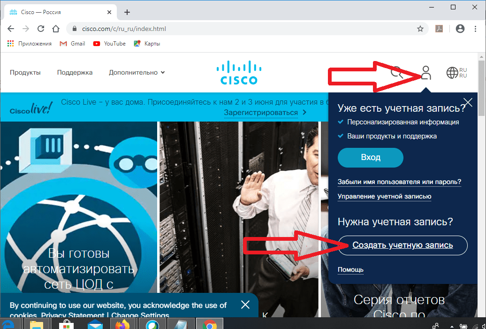
Task: Open the Cisco site search
Action: tap(396, 72)
